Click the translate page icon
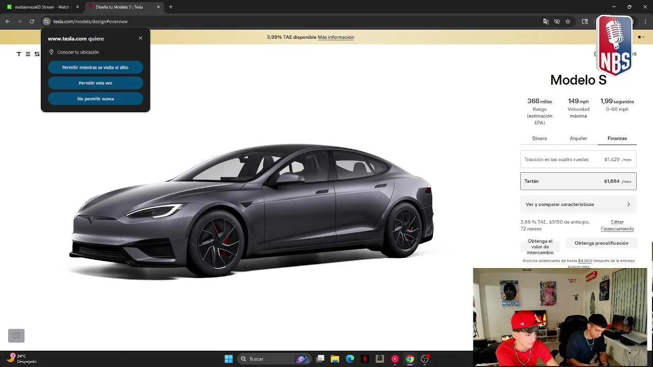 [x=546, y=21]
